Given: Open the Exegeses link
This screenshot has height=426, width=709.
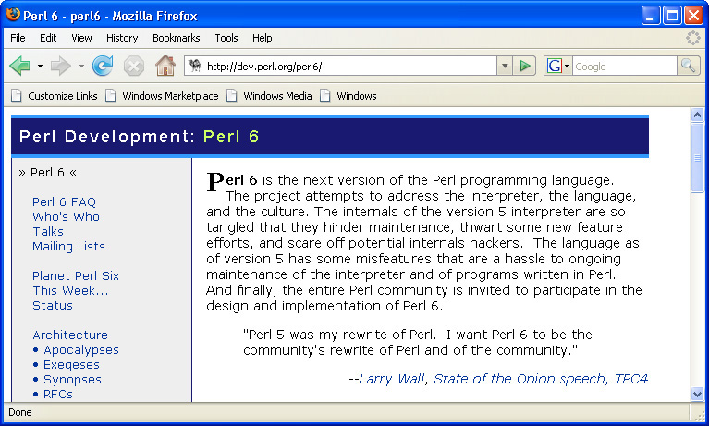Looking at the screenshot, I should coord(71,364).
